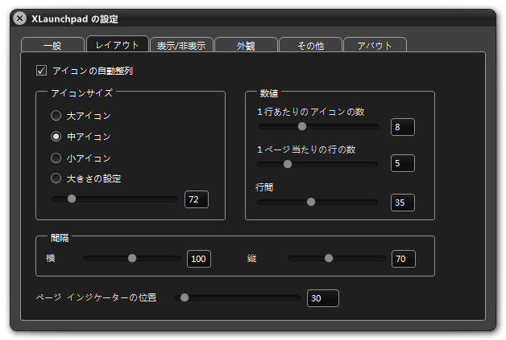Click the icons-per-row value field 8
The height and width of the screenshot is (340, 506).
[x=402, y=127]
